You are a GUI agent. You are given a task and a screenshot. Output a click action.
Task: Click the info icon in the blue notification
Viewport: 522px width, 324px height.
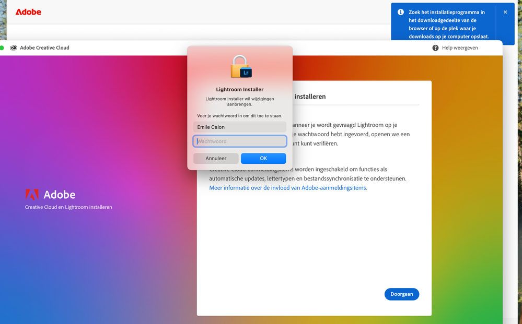(401, 12)
